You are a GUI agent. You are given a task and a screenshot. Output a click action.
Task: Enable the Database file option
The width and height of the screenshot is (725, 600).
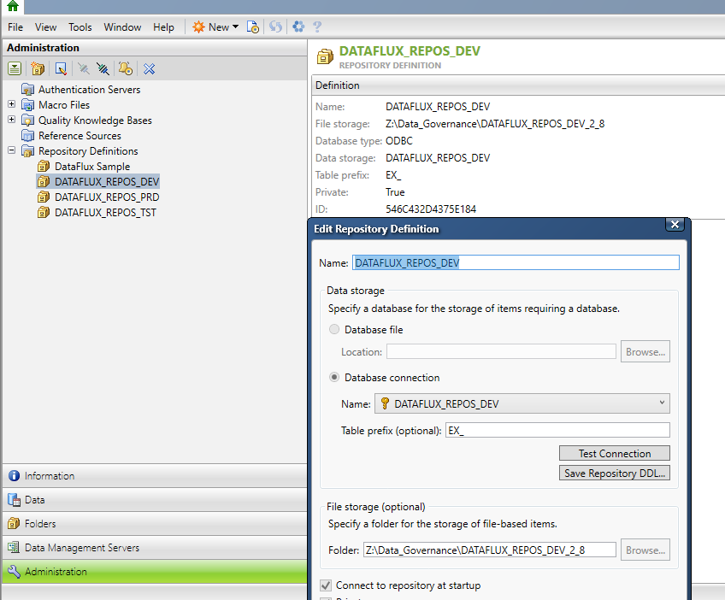(334, 329)
